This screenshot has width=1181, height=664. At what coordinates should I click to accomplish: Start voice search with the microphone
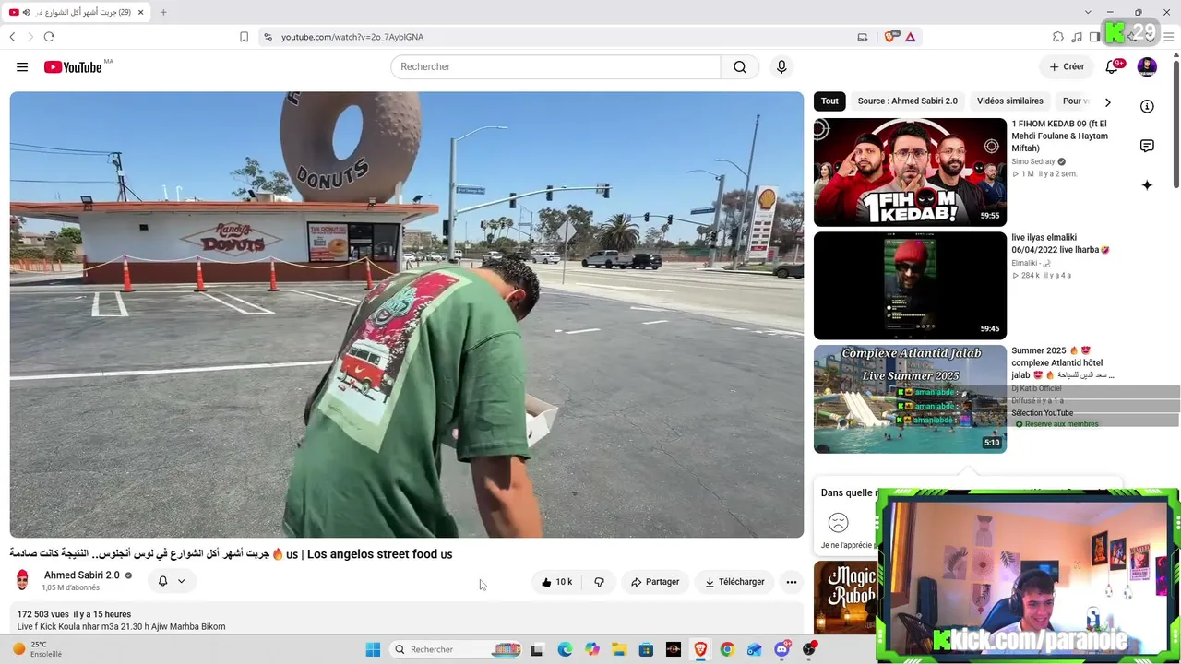(781, 67)
